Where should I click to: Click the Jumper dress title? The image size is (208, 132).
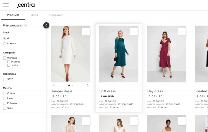pos(62,91)
